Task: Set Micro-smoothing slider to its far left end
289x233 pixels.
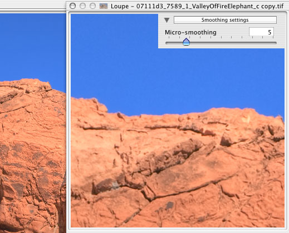Action: (x=166, y=43)
